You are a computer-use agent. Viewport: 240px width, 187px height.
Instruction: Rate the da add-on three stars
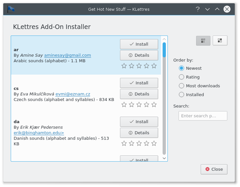click(x=139, y=143)
